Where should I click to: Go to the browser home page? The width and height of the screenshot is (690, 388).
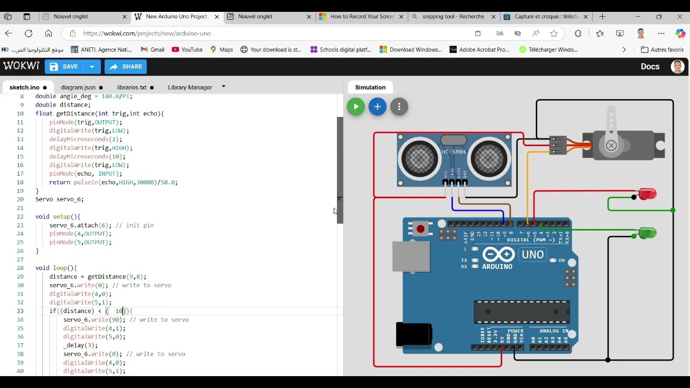(x=49, y=33)
